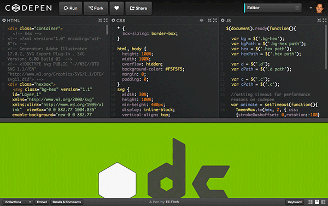
Task: Visit Eli Fitch's profile link
Action: click(172, 202)
